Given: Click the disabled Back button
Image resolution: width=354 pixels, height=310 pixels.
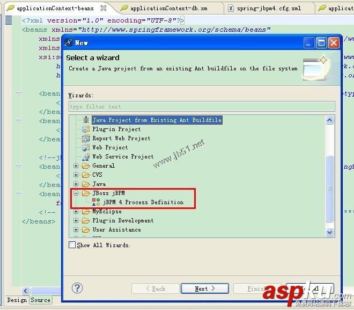Looking at the screenshot, I should coord(156,289).
